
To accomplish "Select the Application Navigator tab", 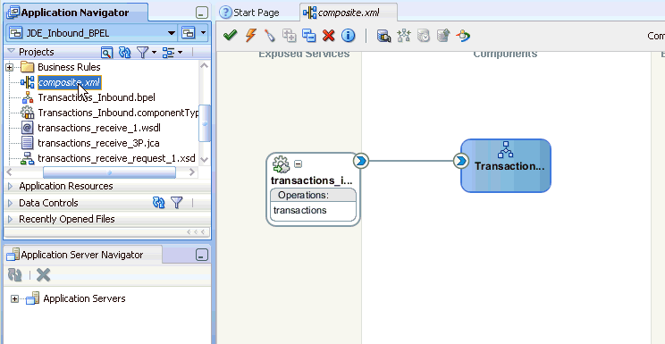I will point(75,13).
